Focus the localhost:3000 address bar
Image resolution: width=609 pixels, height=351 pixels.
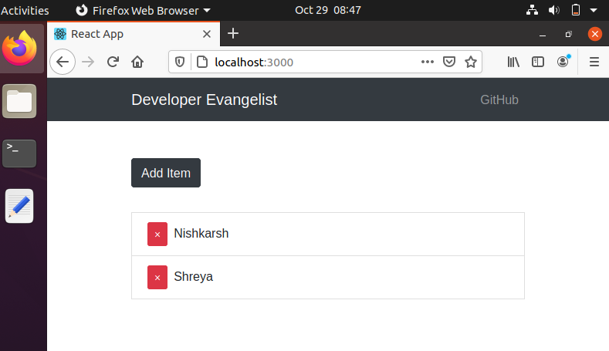316,62
